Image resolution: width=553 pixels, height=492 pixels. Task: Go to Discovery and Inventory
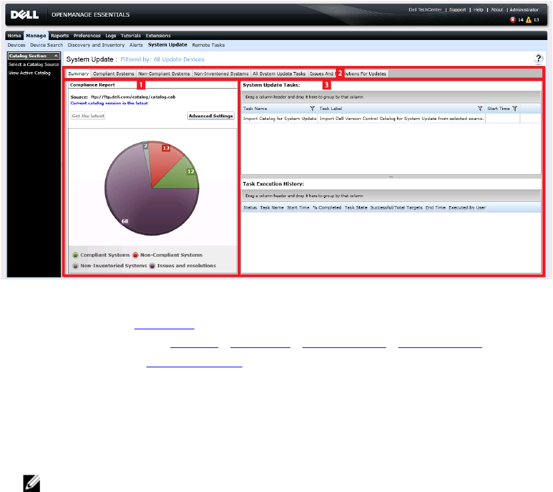pos(96,45)
